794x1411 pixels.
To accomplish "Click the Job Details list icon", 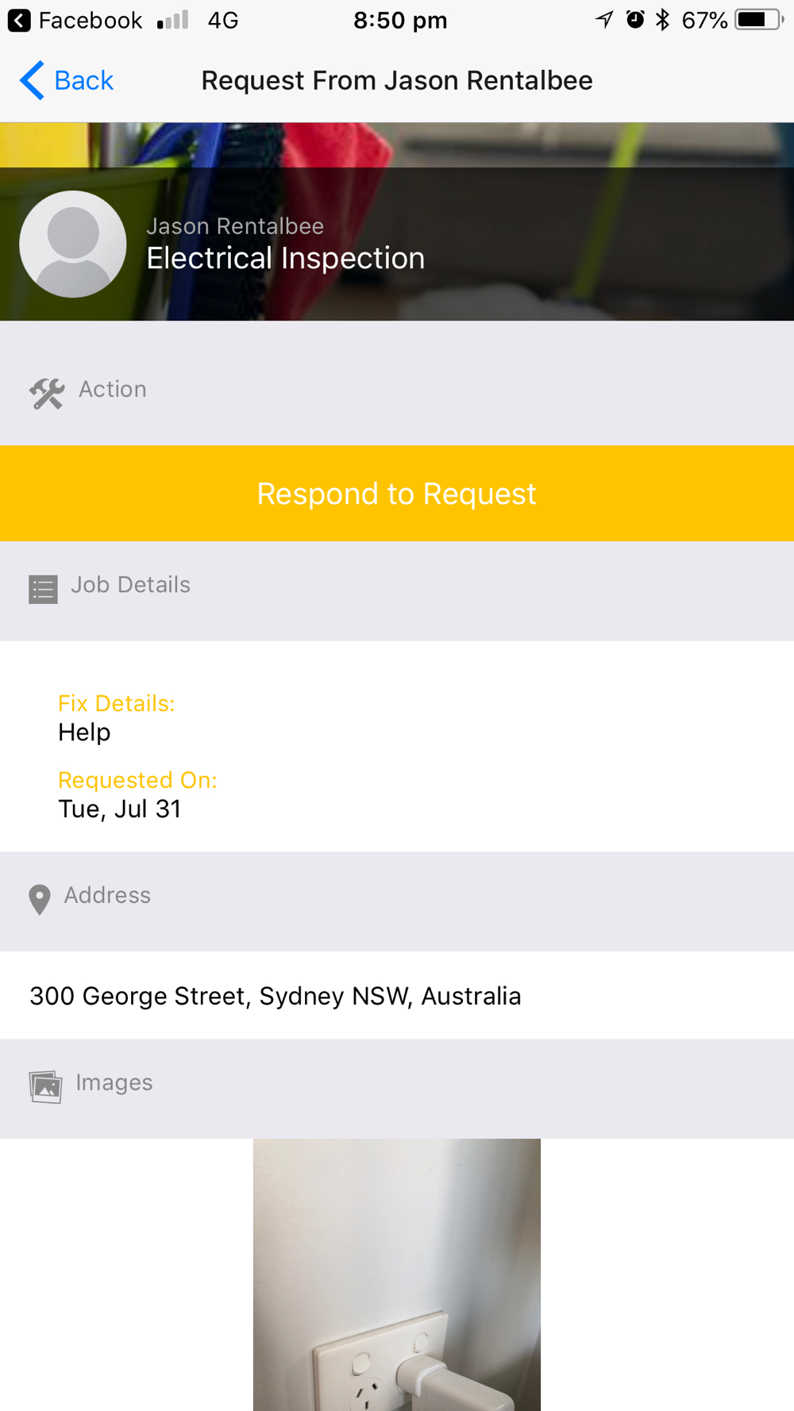I will [x=43, y=590].
